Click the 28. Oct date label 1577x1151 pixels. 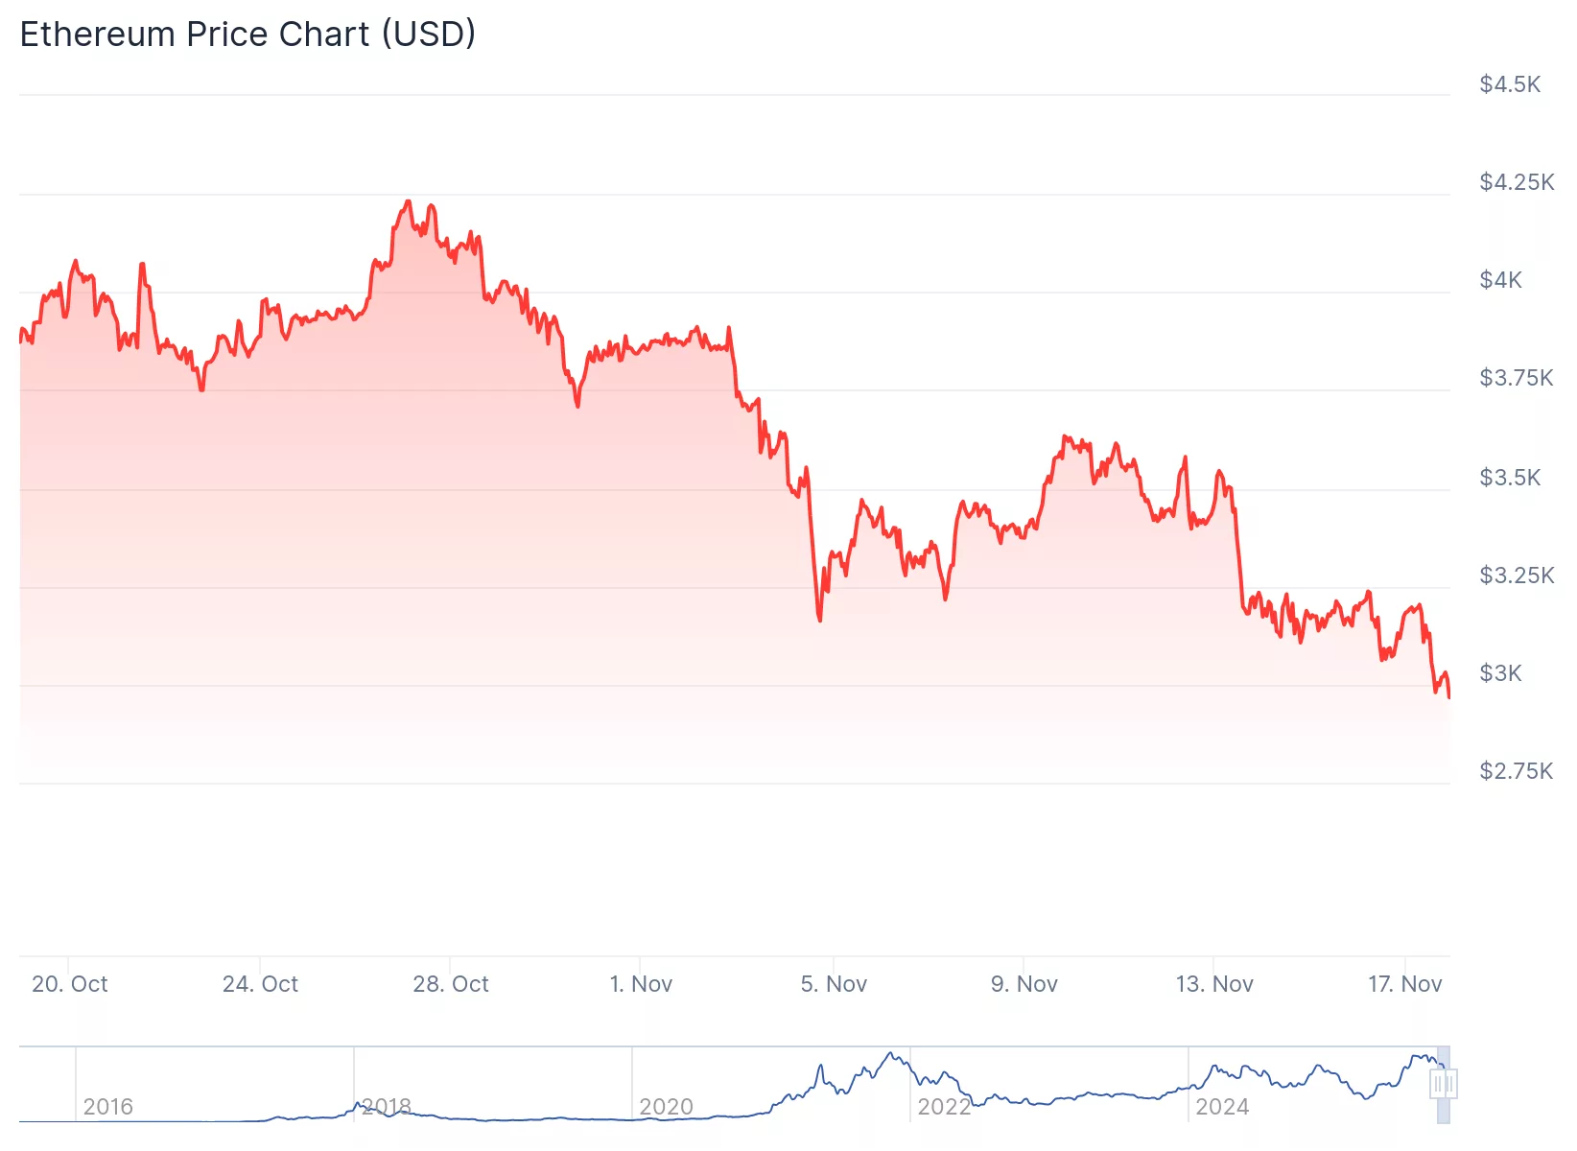450,984
